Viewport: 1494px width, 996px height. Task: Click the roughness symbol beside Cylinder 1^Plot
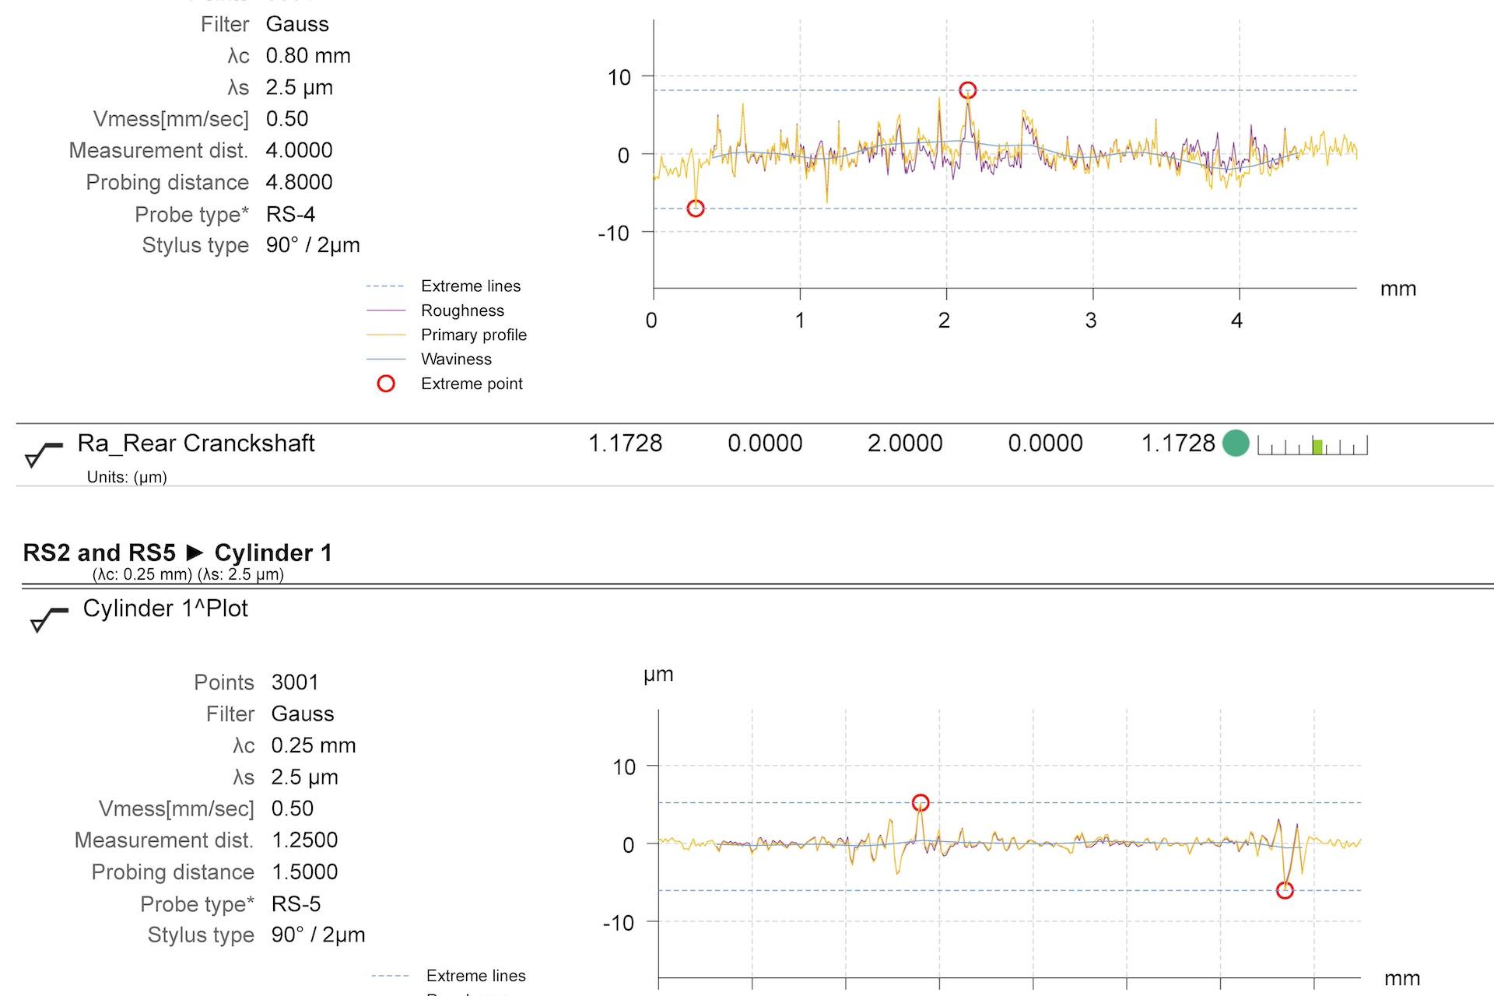click(48, 619)
